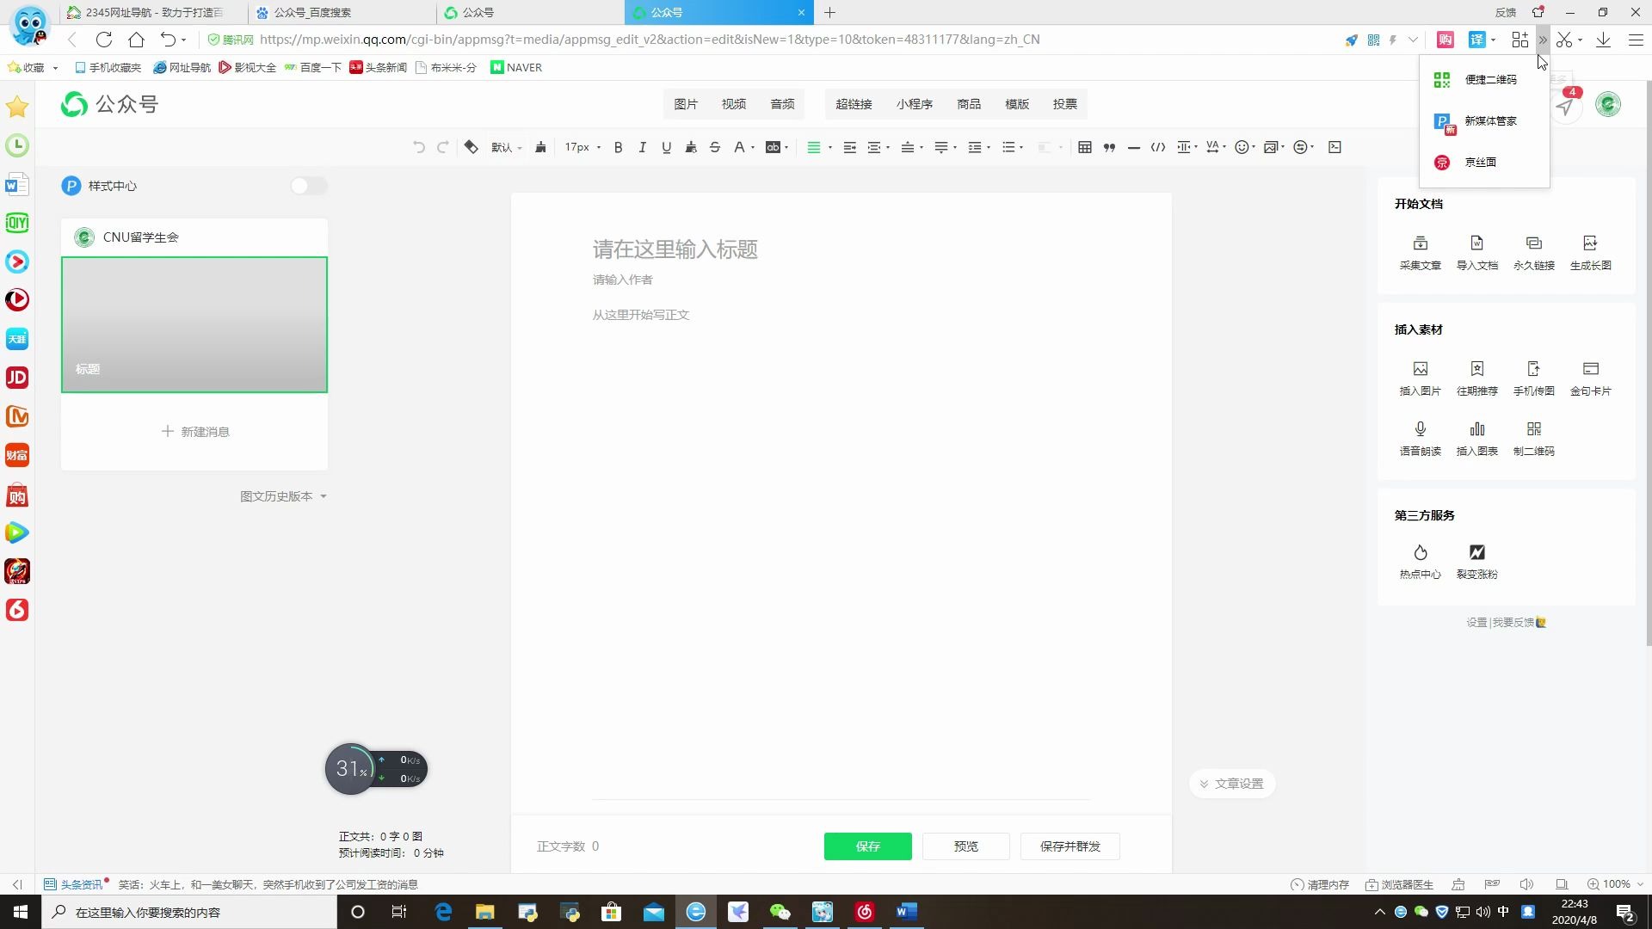Click the insert image icon
The image size is (1652, 929).
[1421, 369]
